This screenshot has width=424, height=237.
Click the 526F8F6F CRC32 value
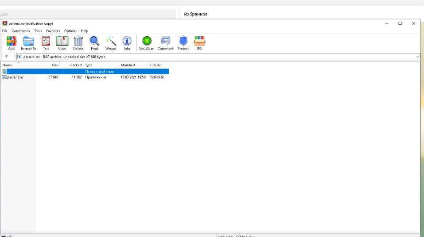[157, 77]
